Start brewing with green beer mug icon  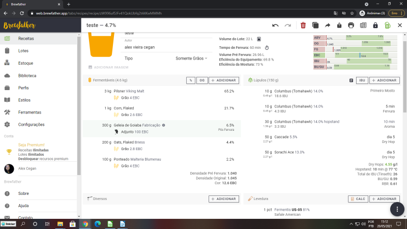(388, 25)
